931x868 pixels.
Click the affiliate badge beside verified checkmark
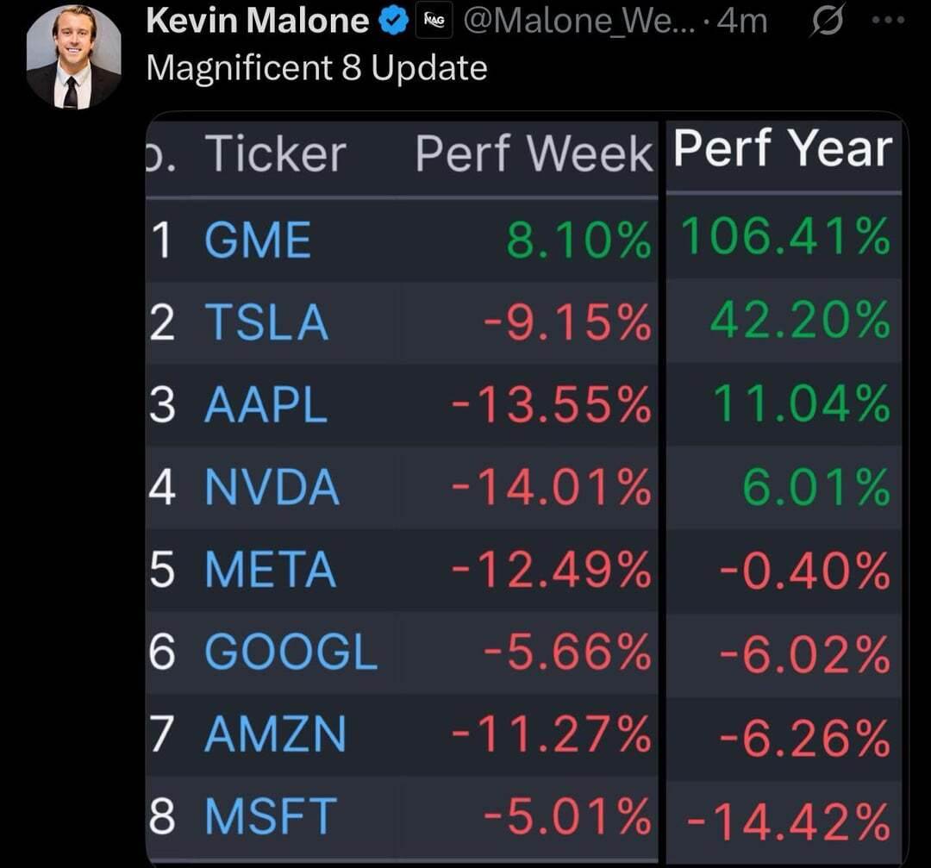point(434,22)
